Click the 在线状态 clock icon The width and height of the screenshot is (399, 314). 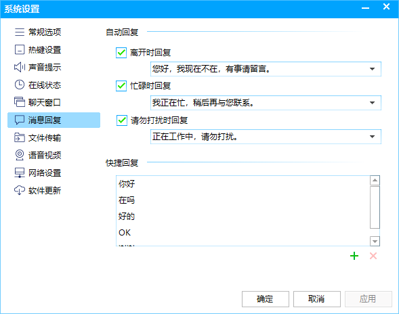pyautogui.click(x=20, y=85)
